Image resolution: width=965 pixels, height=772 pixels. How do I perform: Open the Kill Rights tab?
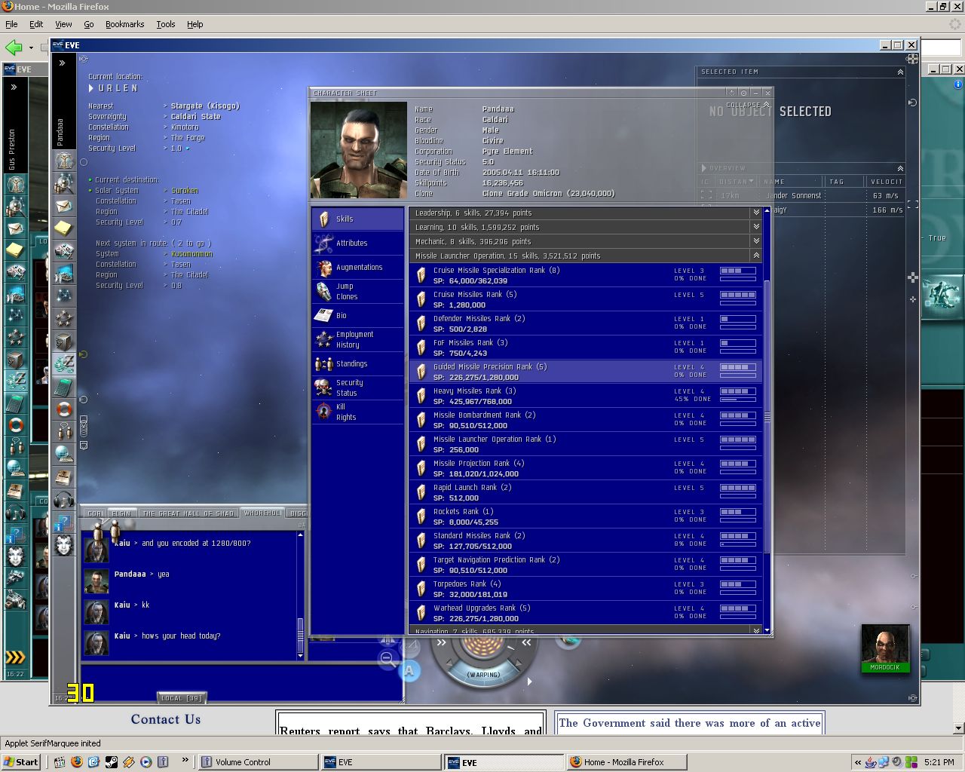[x=358, y=412]
